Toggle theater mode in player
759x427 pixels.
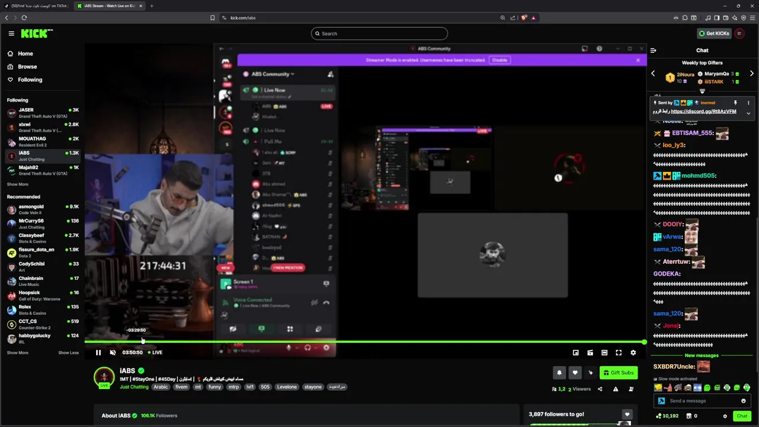tap(604, 352)
